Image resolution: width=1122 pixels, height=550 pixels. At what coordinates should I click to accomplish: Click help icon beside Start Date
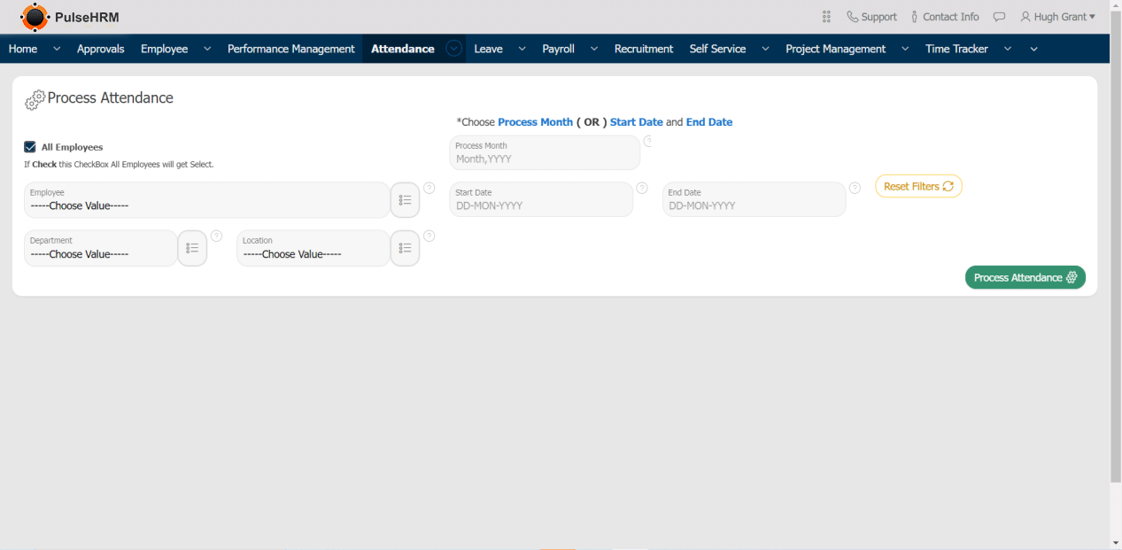coord(642,188)
